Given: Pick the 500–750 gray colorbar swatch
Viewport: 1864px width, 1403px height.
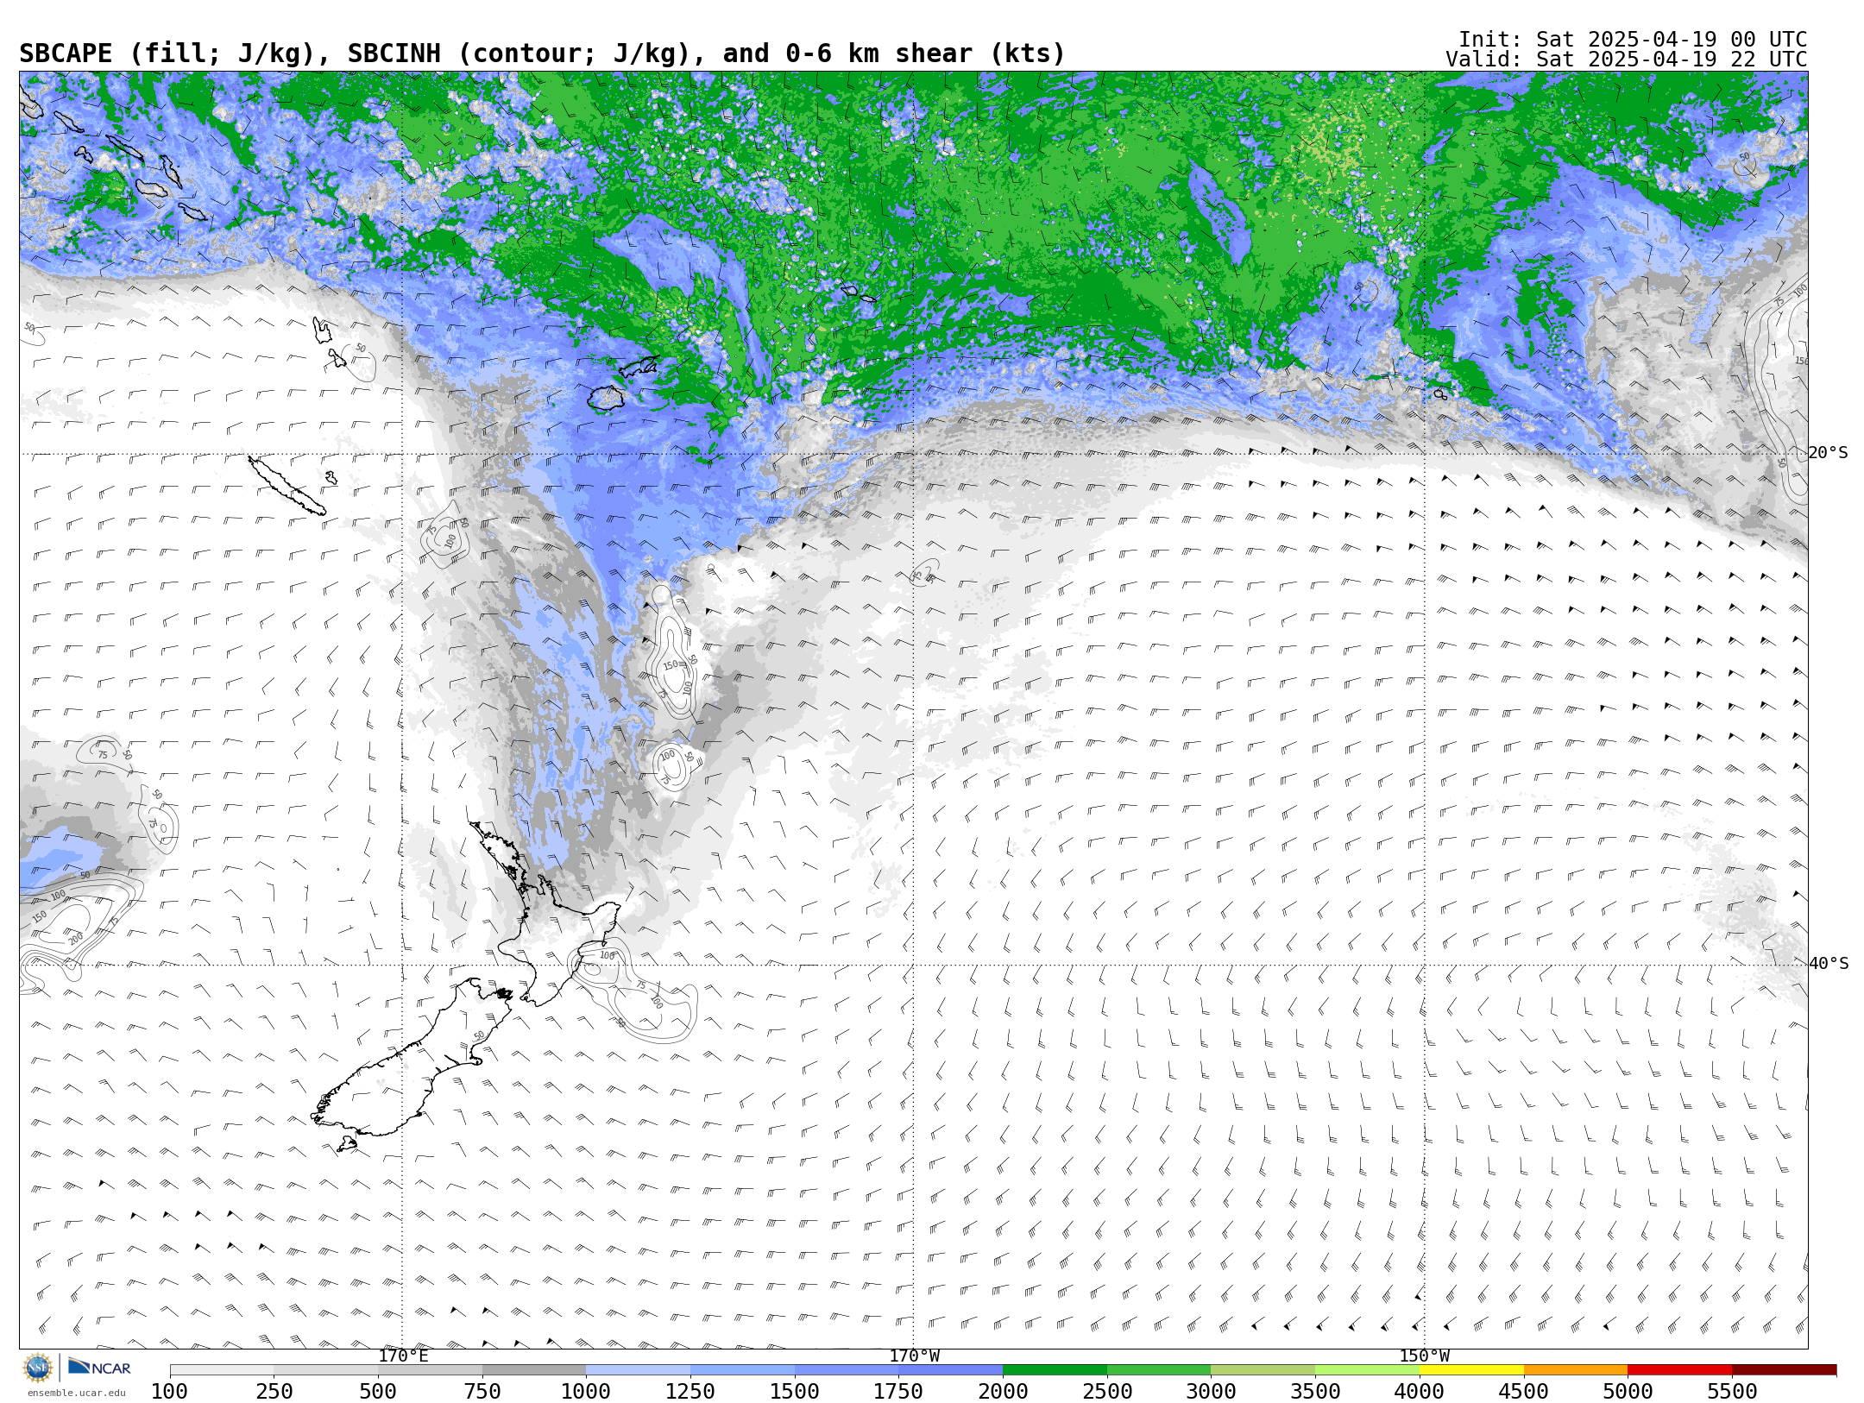Looking at the screenshot, I should pyautogui.click(x=430, y=1370).
